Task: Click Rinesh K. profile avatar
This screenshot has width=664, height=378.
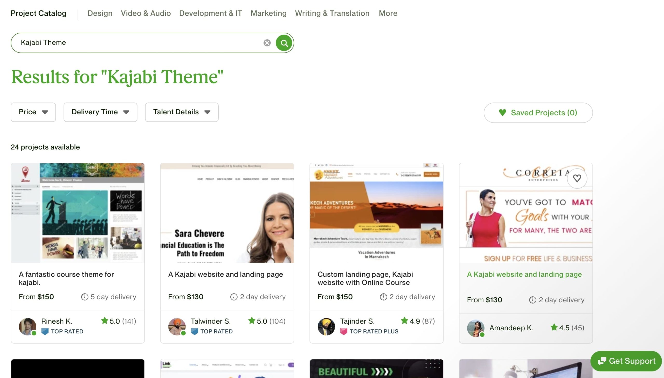Action: tap(27, 327)
